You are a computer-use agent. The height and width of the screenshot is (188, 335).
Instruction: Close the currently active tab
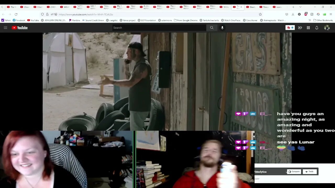241,7
